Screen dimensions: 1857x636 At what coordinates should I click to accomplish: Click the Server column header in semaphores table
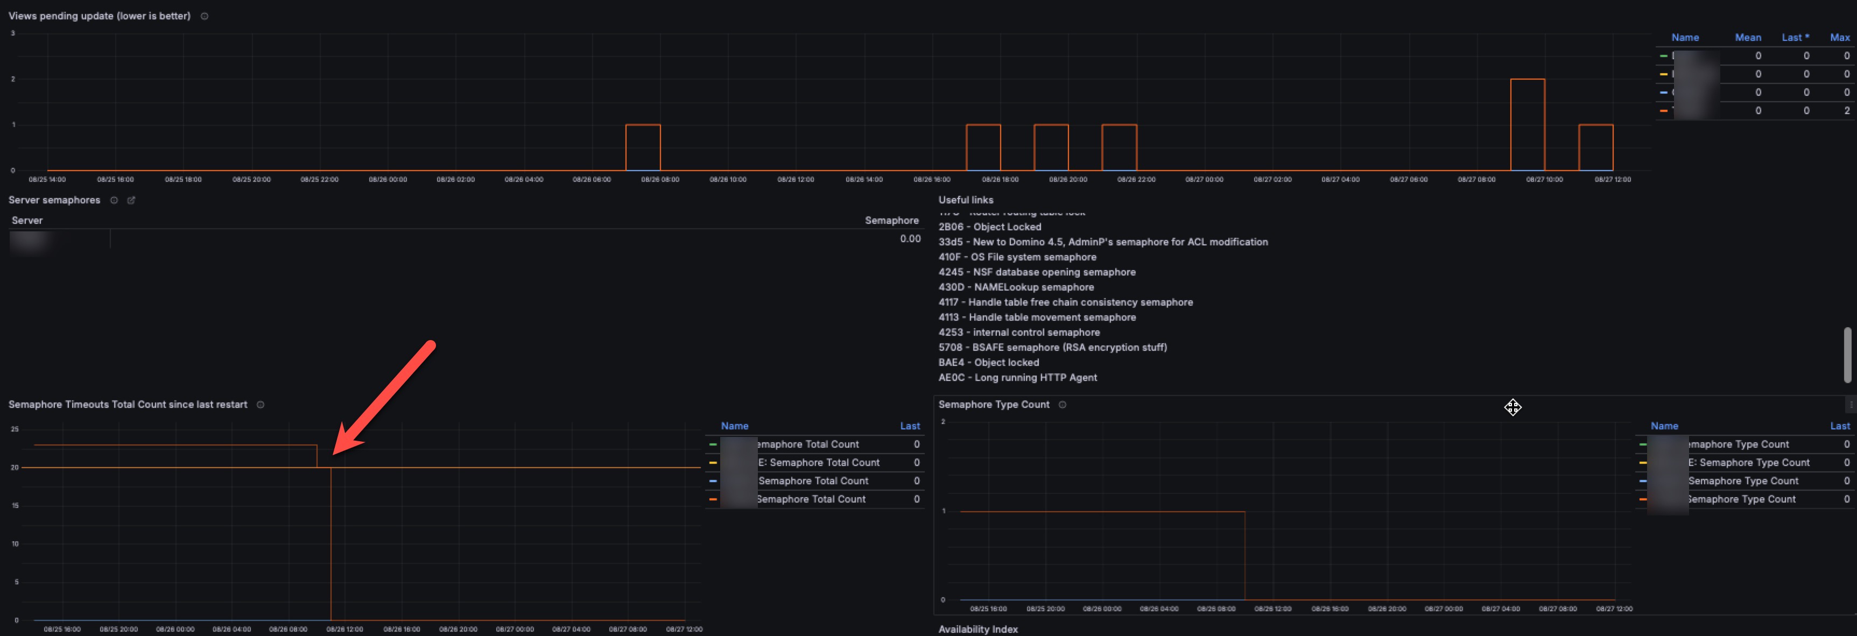pyautogui.click(x=27, y=221)
